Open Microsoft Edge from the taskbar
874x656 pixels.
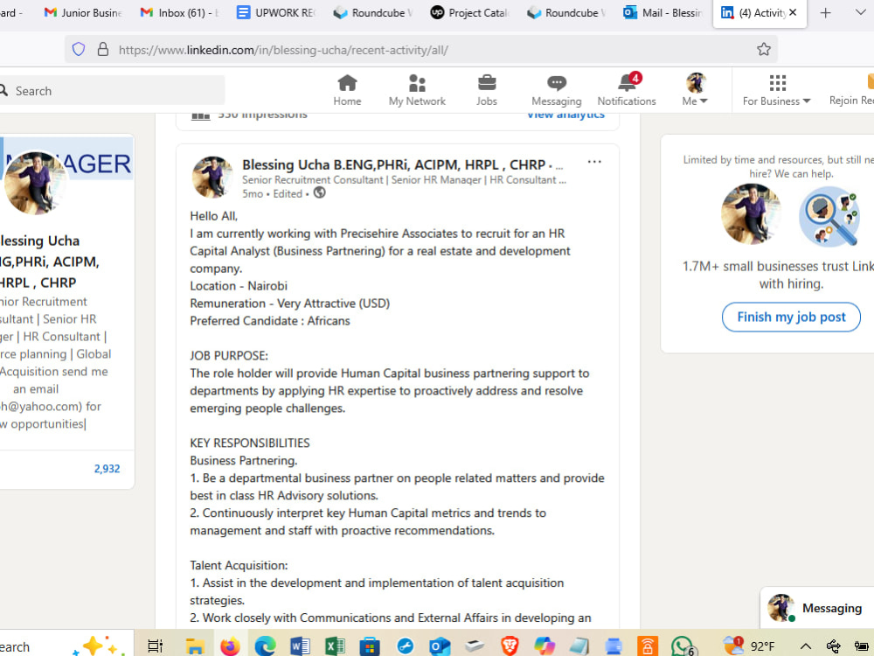(266, 646)
